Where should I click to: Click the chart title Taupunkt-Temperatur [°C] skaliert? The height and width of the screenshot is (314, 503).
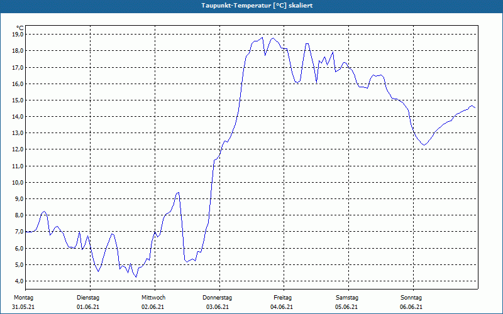tap(257, 6)
